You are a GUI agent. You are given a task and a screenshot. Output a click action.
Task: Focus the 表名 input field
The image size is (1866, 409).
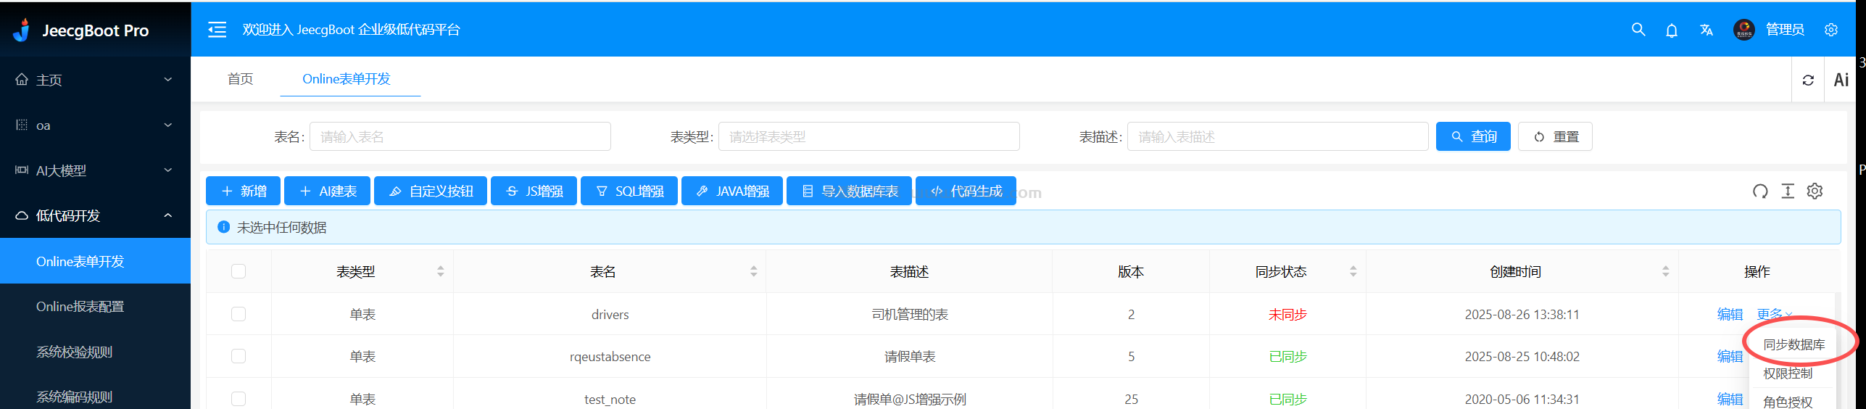click(460, 136)
